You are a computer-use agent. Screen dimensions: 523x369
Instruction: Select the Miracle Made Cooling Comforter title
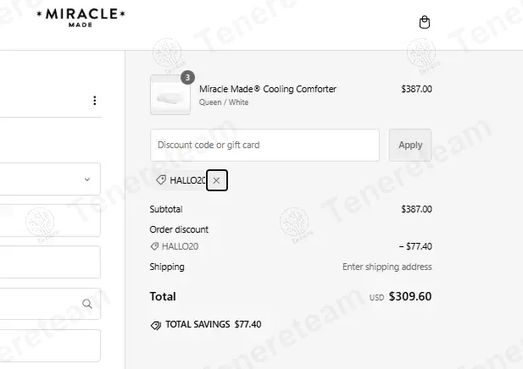coord(267,89)
